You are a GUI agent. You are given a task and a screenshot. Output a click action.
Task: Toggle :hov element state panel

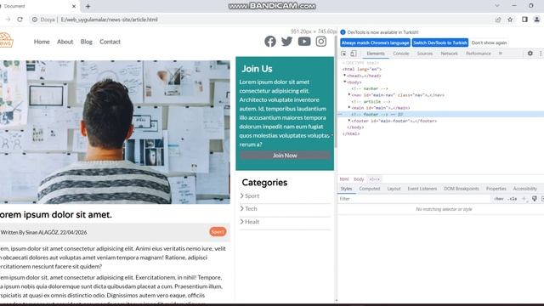499,199
